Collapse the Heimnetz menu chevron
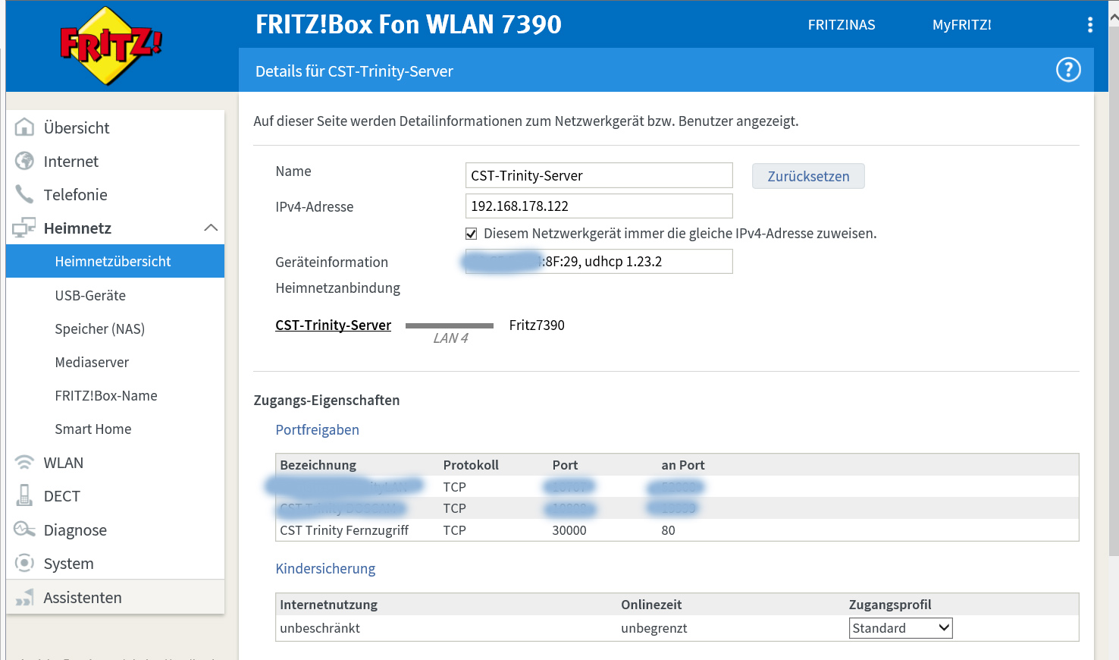Screen dimensions: 1119x660 (211, 228)
